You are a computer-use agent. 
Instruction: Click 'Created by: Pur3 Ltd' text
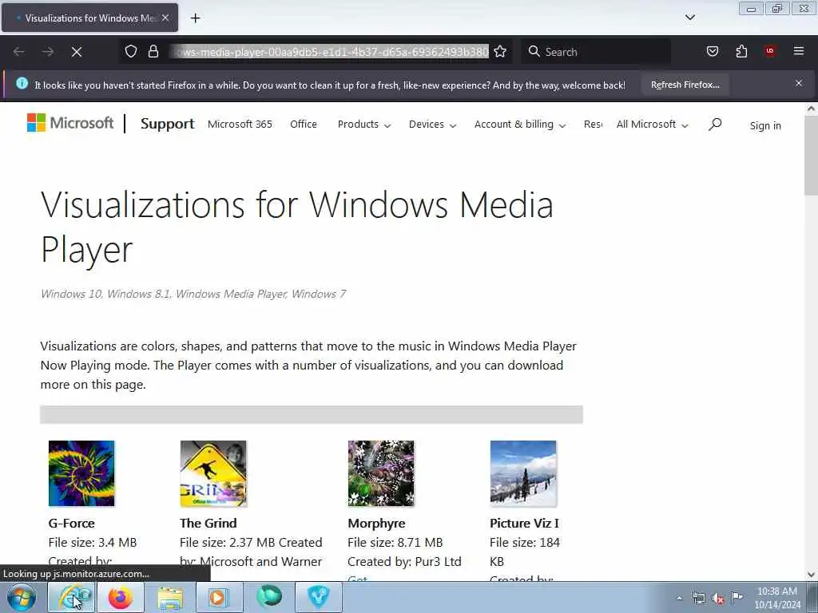(x=404, y=561)
